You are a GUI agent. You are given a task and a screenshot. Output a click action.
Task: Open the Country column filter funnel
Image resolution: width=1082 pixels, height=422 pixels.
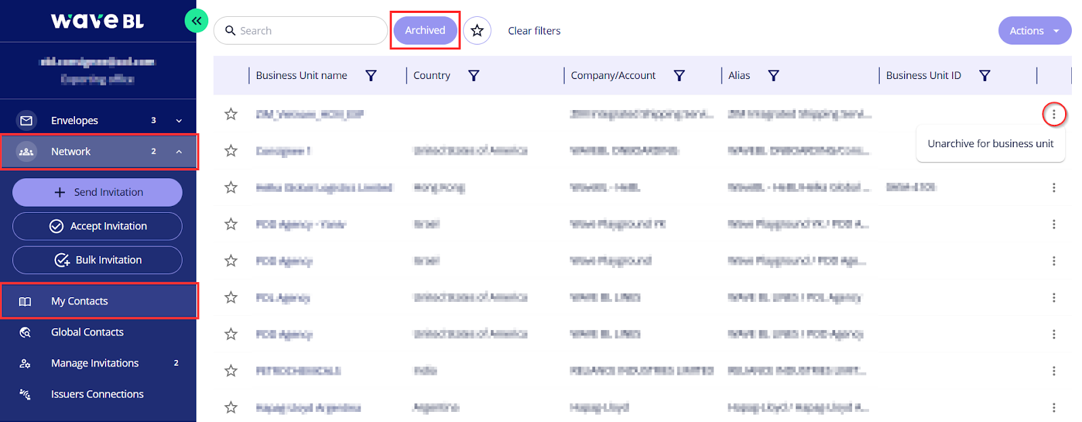coord(474,76)
